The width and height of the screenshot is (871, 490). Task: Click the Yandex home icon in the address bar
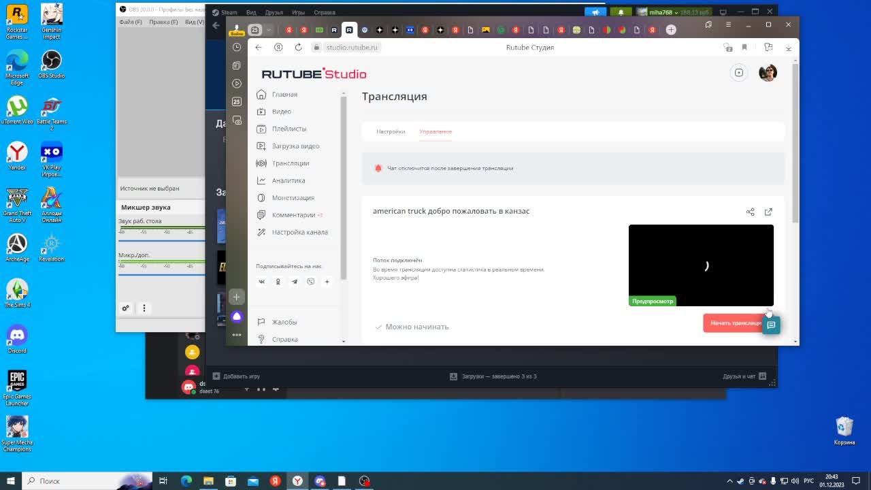(278, 47)
